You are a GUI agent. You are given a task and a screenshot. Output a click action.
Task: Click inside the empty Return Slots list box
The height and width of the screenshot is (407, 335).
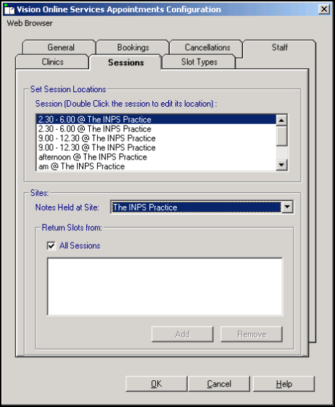click(165, 287)
